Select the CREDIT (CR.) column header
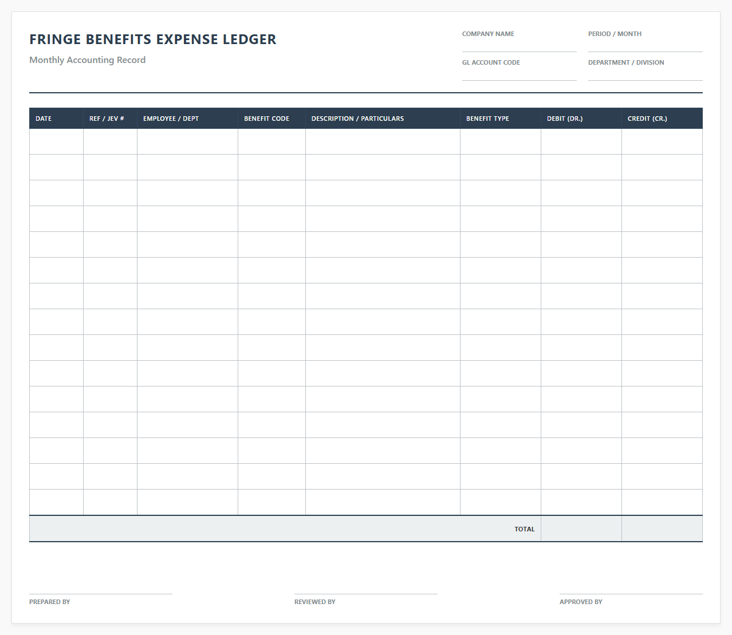Screen dimensions: 732x635 coord(662,119)
